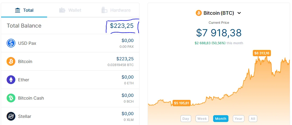Open the Bitcoin (BTC) currency dropdown
292x125 pixels.
218,13
